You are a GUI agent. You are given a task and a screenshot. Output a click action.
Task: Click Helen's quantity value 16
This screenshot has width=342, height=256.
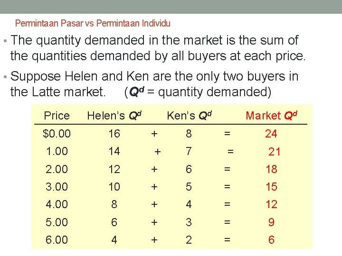[x=114, y=134]
